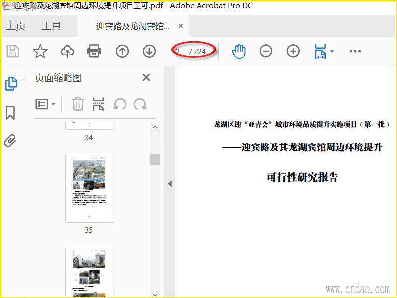Screen dimensions: 397x298
Task: Upload file to cloud icon
Action: click(67, 51)
